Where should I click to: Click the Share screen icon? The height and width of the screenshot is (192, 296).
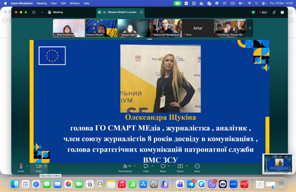pyautogui.click(x=180, y=166)
